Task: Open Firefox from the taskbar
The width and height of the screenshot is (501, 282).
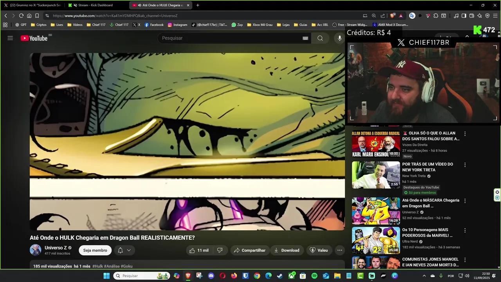Action: click(234, 276)
